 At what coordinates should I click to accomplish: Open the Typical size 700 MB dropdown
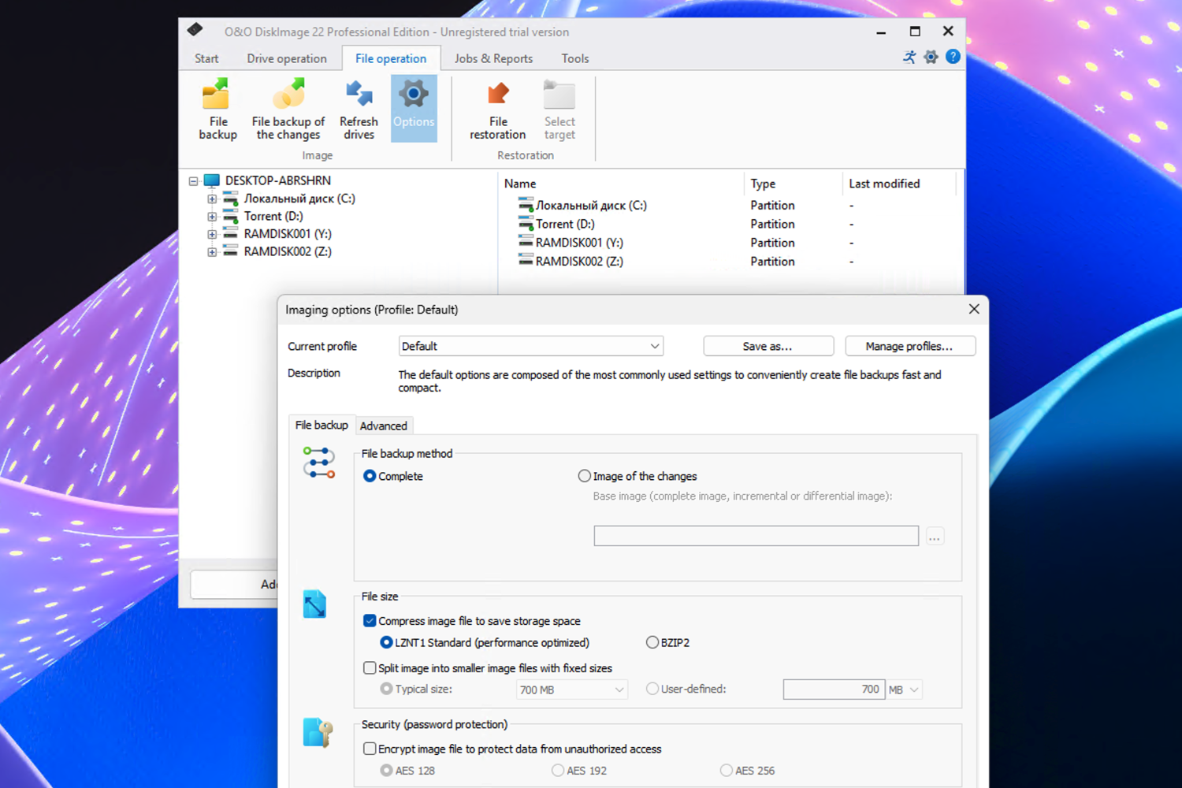click(572, 689)
